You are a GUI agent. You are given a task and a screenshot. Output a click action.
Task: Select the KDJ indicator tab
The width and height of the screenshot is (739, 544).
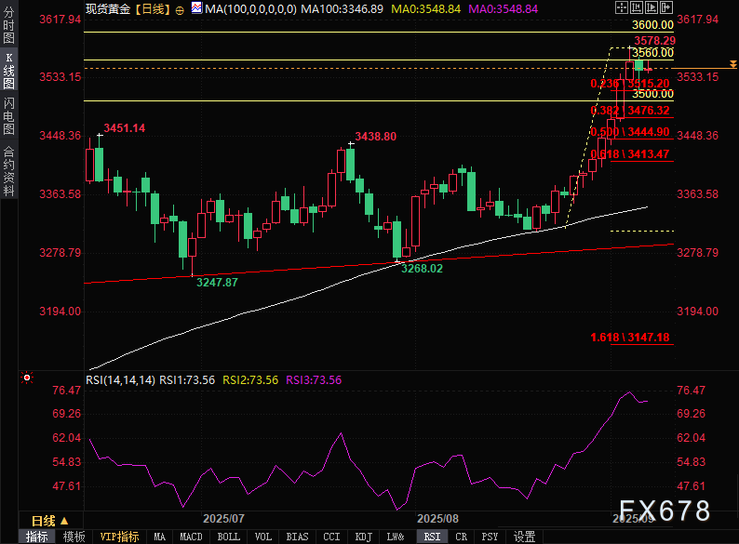(x=363, y=537)
